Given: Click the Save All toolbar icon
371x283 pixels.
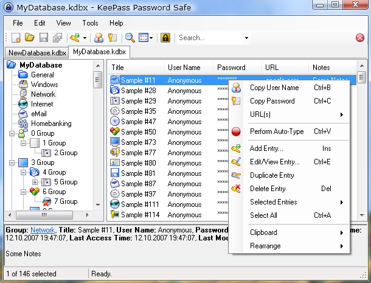Looking at the screenshot, I should coord(58,38).
